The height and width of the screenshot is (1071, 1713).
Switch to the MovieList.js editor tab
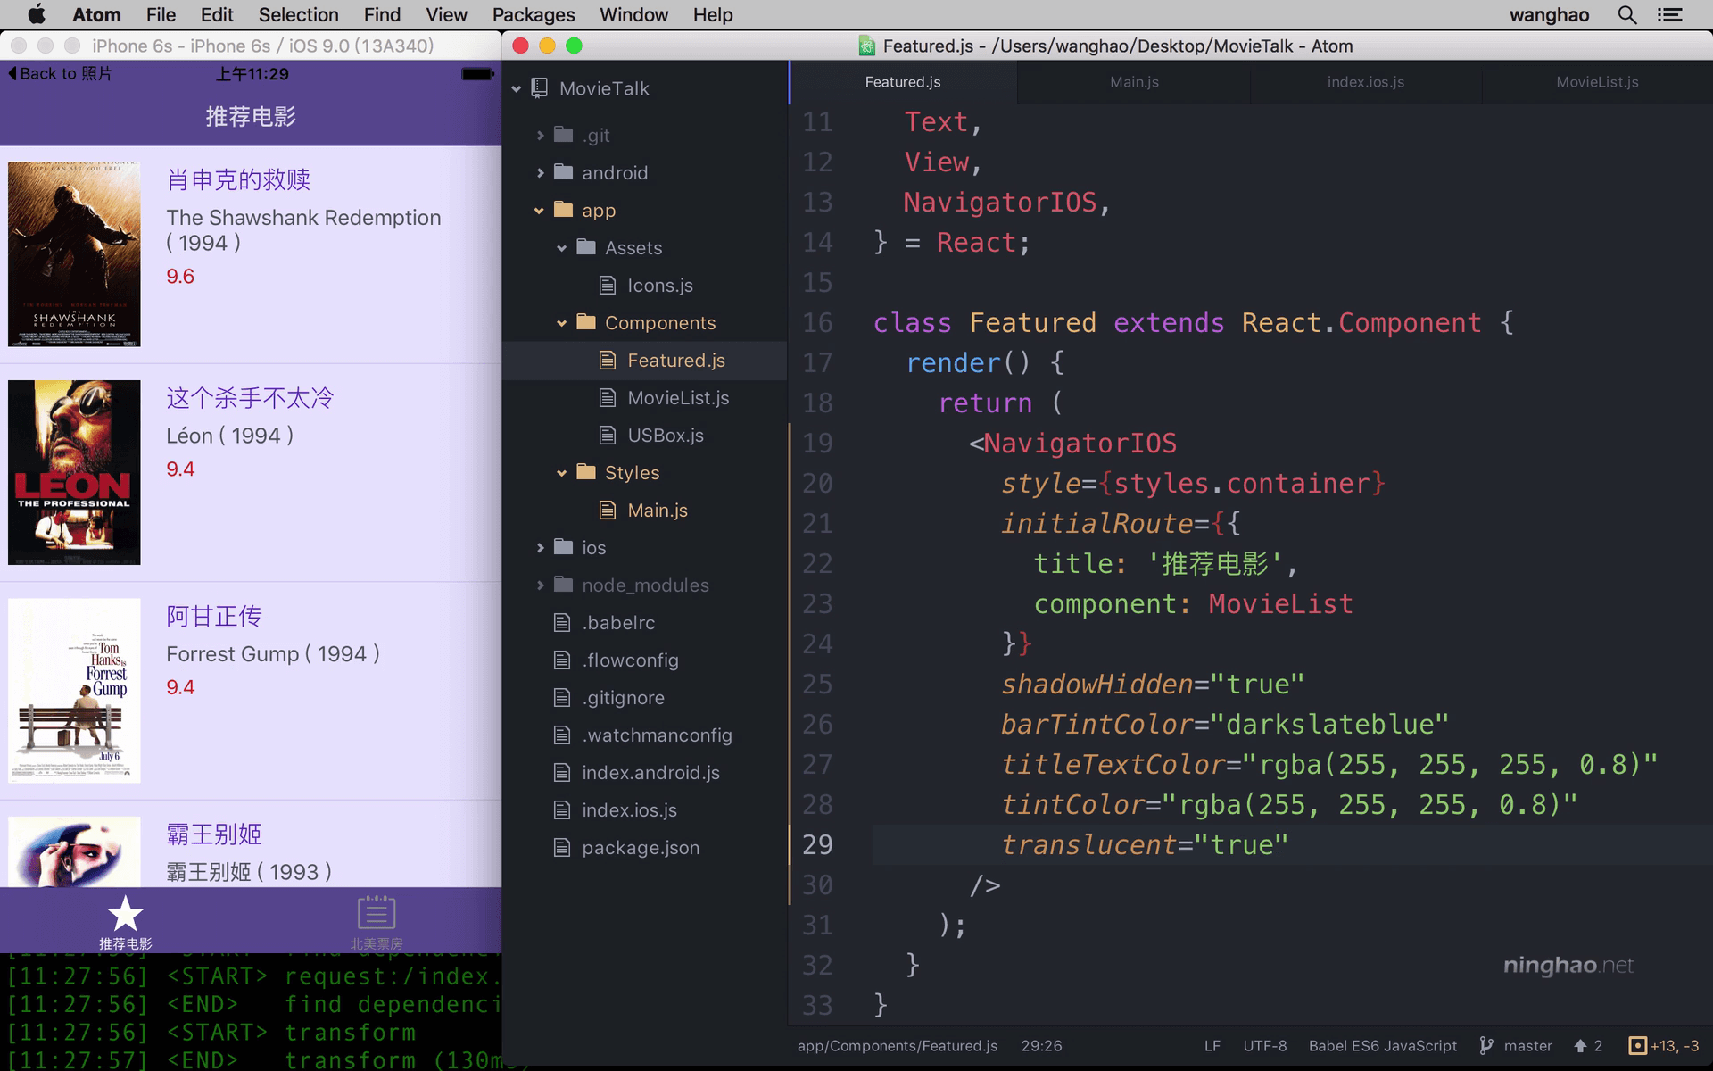click(x=1597, y=82)
